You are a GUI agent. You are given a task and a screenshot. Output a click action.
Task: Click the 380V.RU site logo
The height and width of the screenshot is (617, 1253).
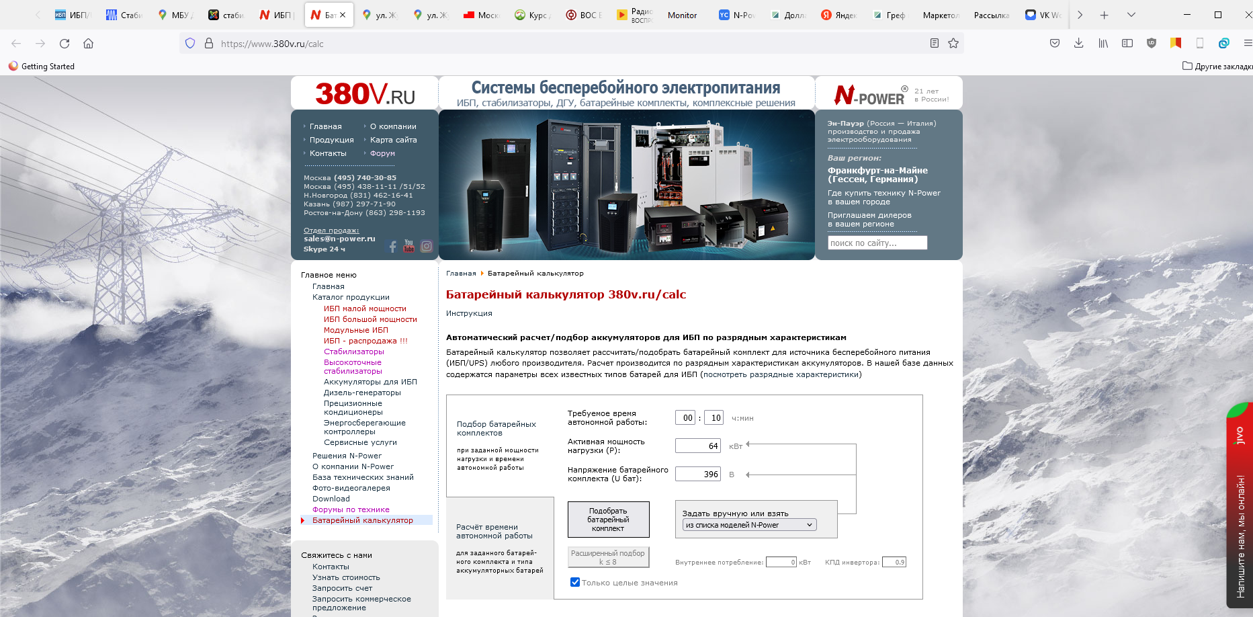point(365,94)
